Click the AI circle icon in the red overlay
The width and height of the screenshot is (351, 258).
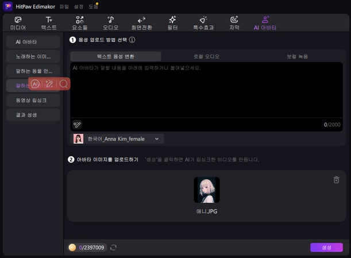[x=35, y=84]
